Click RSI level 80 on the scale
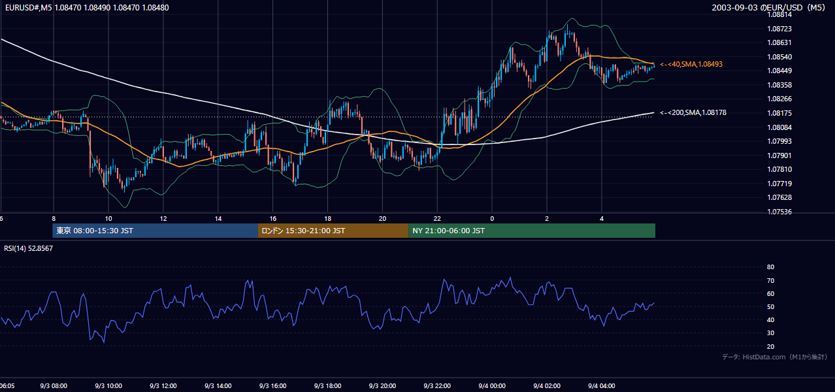The width and height of the screenshot is (835, 392). point(770,267)
